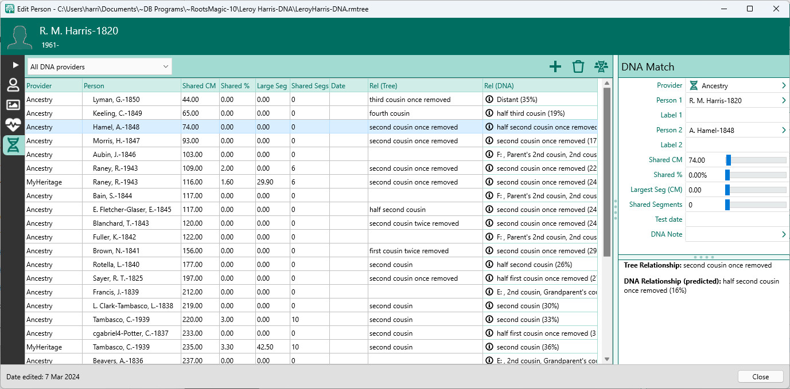Expand the sidebar with play arrow
This screenshot has width=790, height=389.
15,65
